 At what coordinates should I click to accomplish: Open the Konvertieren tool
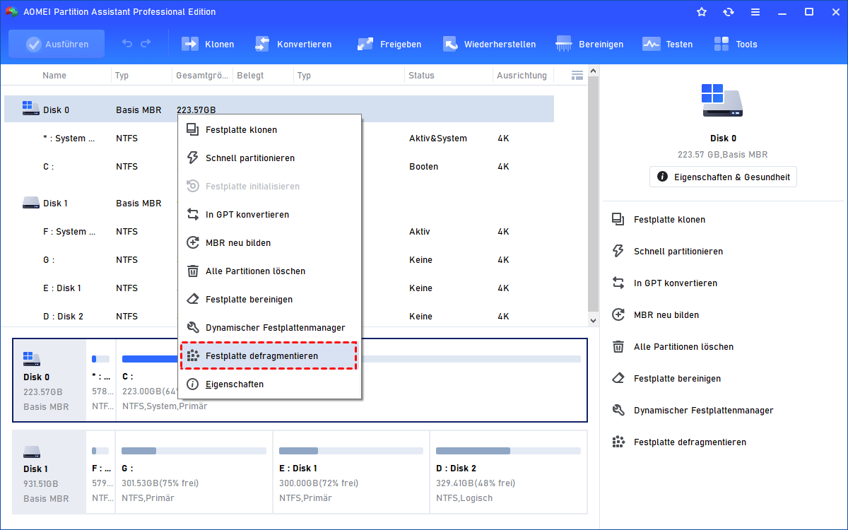tap(262, 44)
